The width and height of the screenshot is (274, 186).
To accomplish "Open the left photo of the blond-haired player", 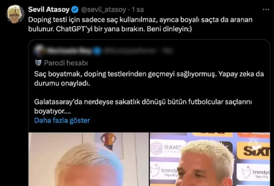I will (89, 159).
